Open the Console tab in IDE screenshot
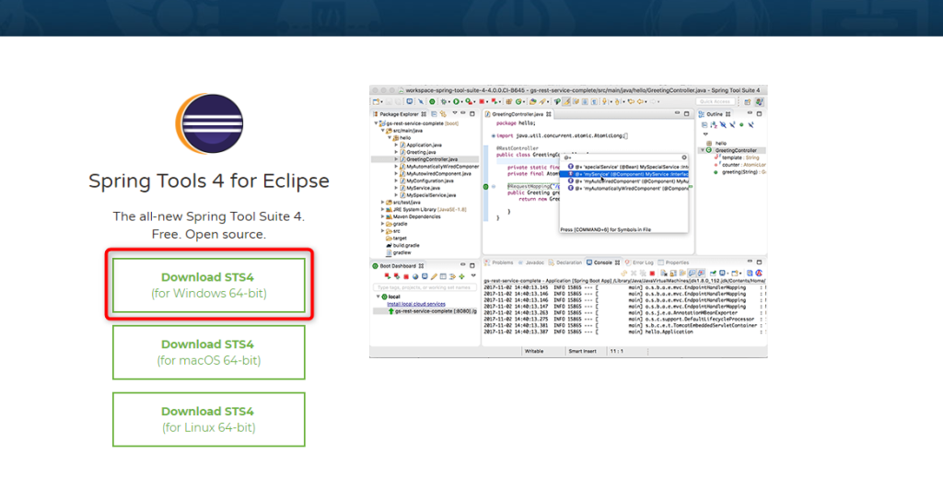943x489 pixels. coord(603,262)
